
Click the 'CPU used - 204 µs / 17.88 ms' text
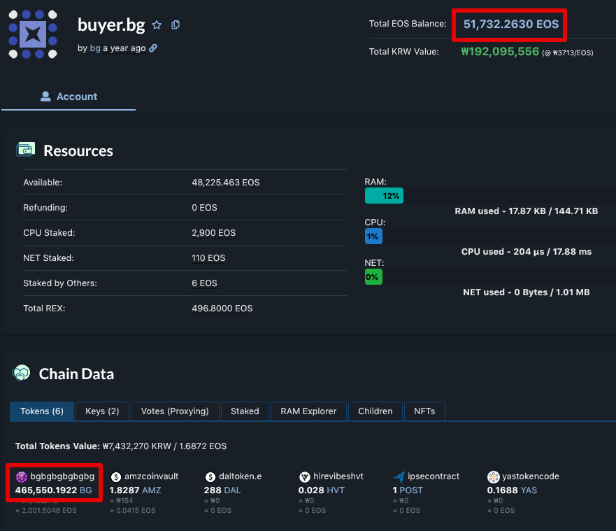click(x=527, y=252)
